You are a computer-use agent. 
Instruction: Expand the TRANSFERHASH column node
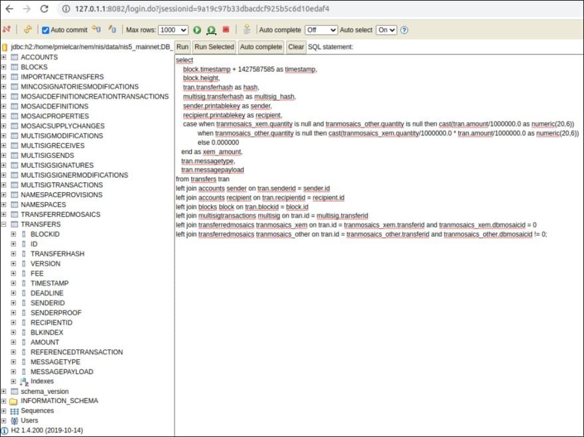(x=13, y=253)
